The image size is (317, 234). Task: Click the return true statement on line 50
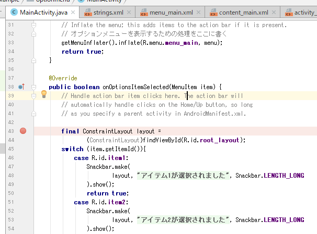coord(108,193)
